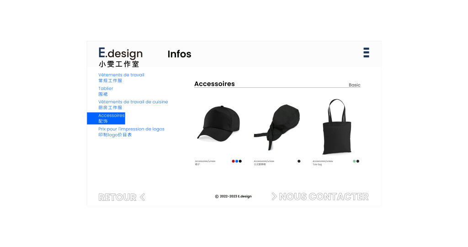Open Vêtements de travail category
The height and width of the screenshot is (247, 468).
tap(121, 78)
